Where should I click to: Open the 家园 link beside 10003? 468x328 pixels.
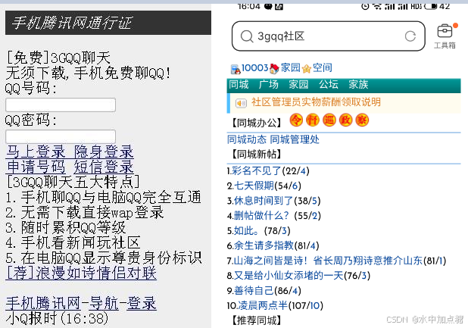pos(290,68)
